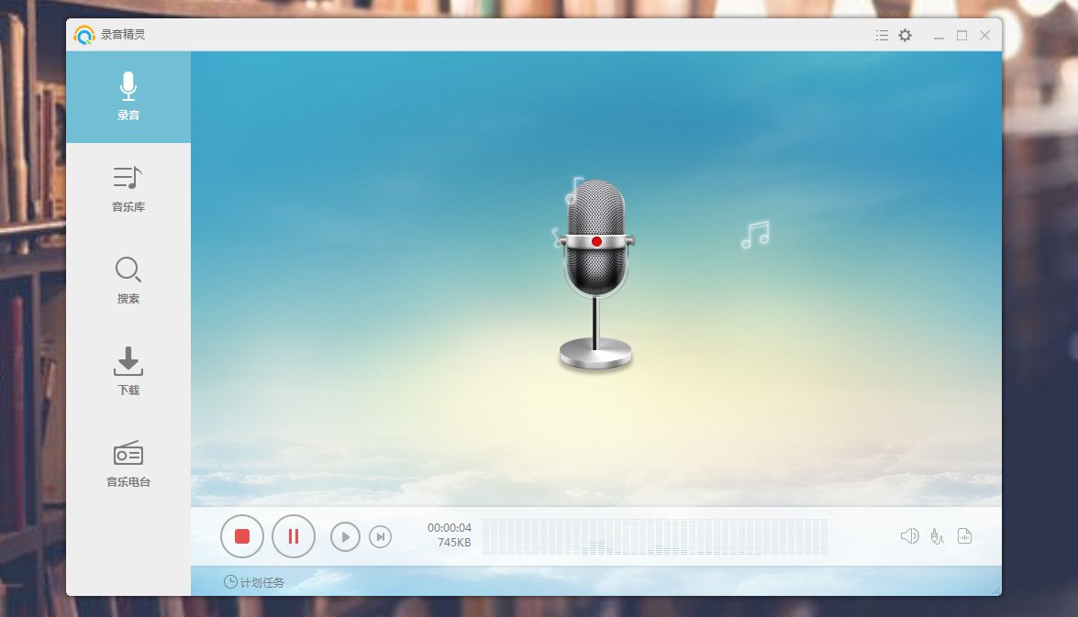Stop the recording with red square button
Screen dimensions: 1078x617
[242, 536]
